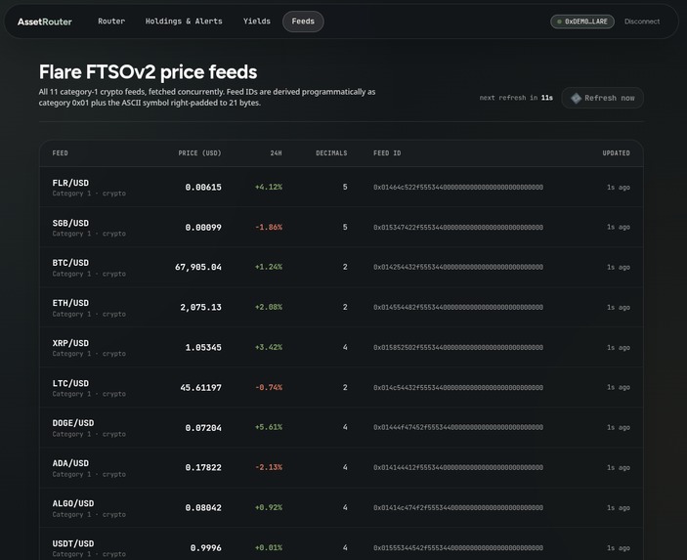Select the ALGO/USD feed name
This screenshot has width=687, height=560.
[73, 503]
